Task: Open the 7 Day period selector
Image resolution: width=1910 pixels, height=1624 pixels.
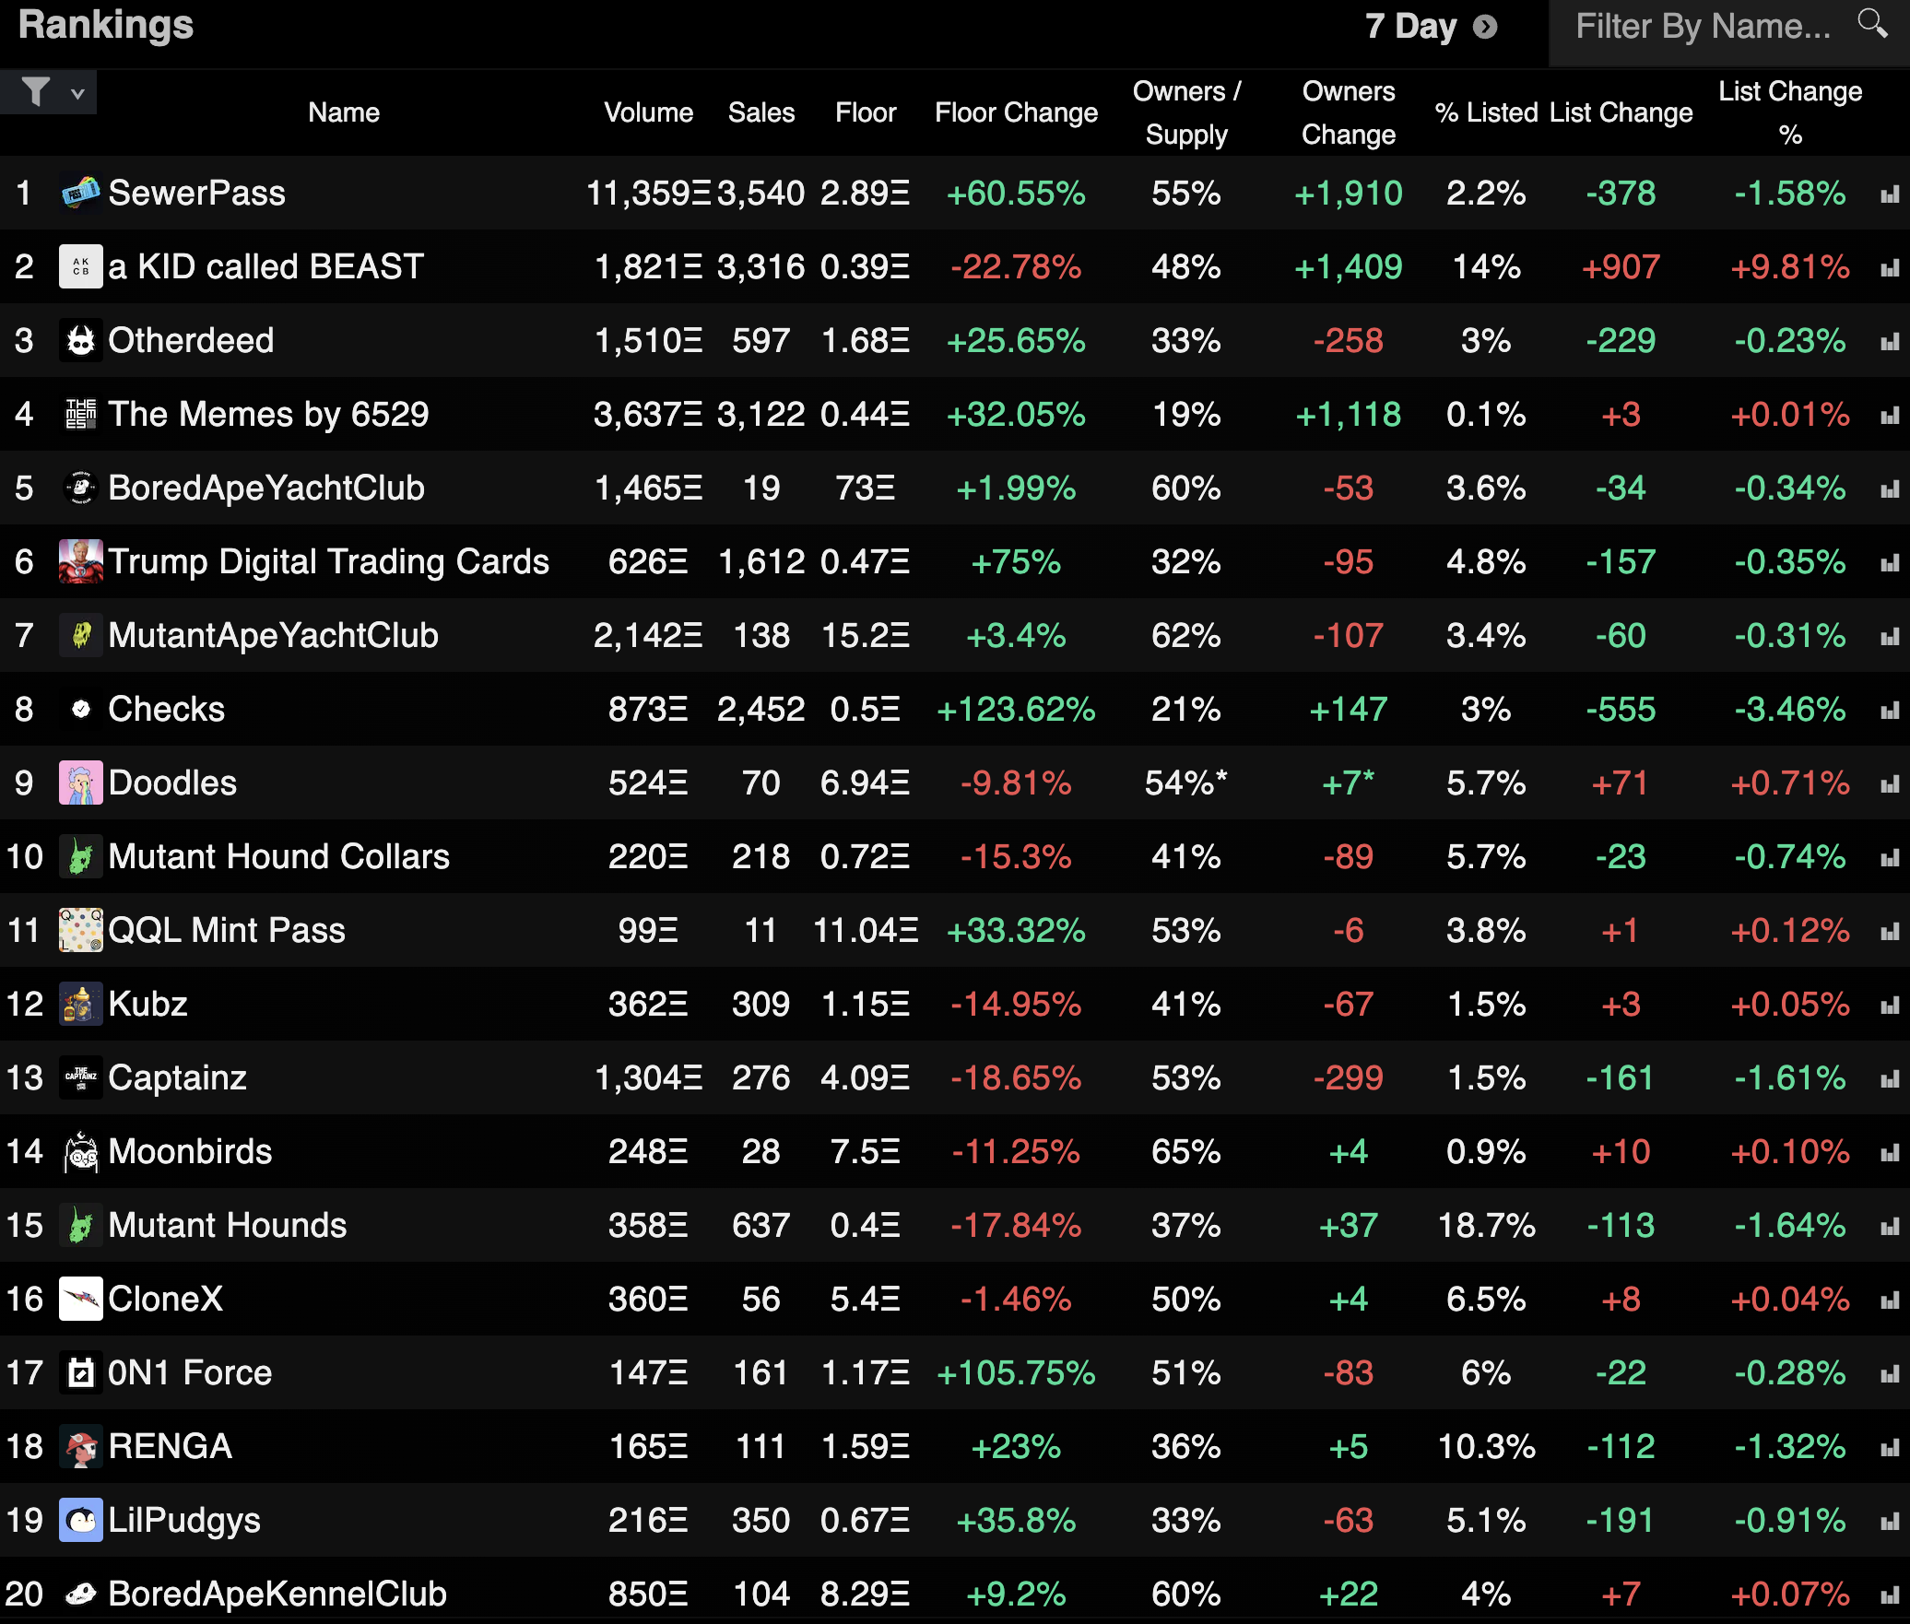Action: [x=1410, y=27]
